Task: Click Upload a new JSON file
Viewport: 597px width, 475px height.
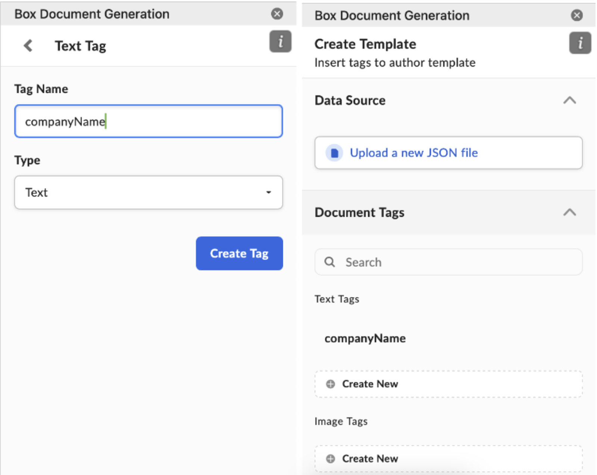Action: (413, 153)
